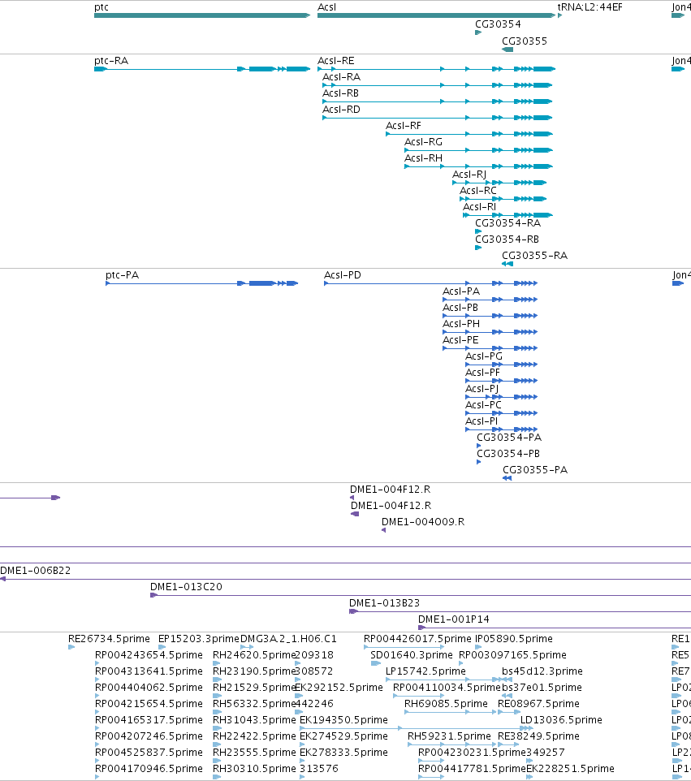Click the Acsl-PC protein label
The width and height of the screenshot is (691, 781).
tap(483, 404)
